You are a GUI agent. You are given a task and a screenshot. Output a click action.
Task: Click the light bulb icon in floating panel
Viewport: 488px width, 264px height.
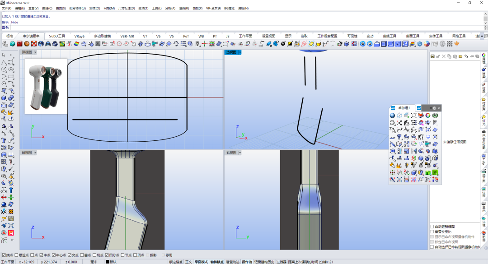click(407, 165)
